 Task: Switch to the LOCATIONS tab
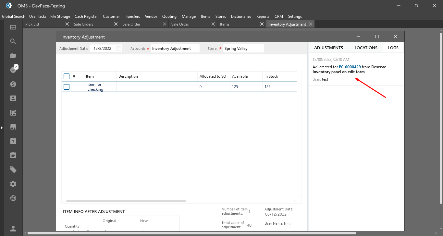(x=366, y=48)
